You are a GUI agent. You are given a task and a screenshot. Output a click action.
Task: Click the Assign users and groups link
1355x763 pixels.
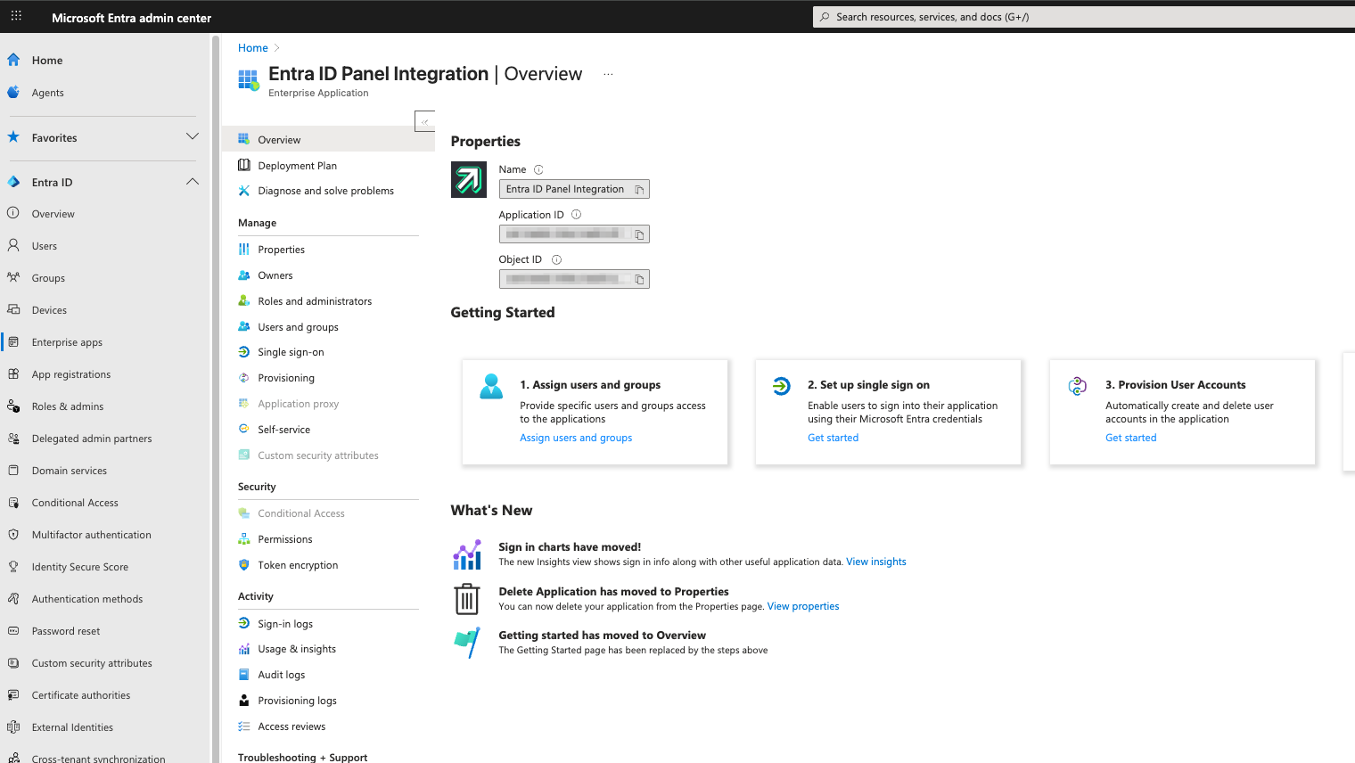tap(576, 438)
